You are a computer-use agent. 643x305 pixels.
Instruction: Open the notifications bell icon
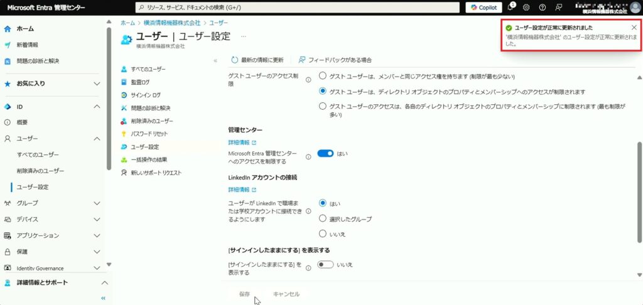(x=511, y=8)
